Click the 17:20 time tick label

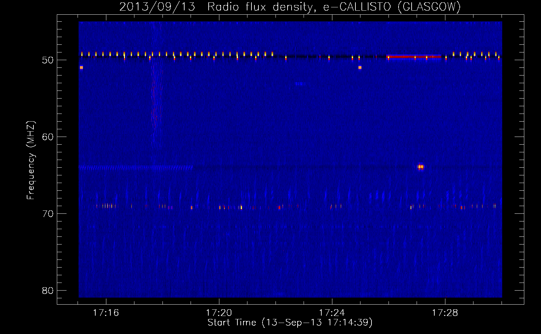219,313
